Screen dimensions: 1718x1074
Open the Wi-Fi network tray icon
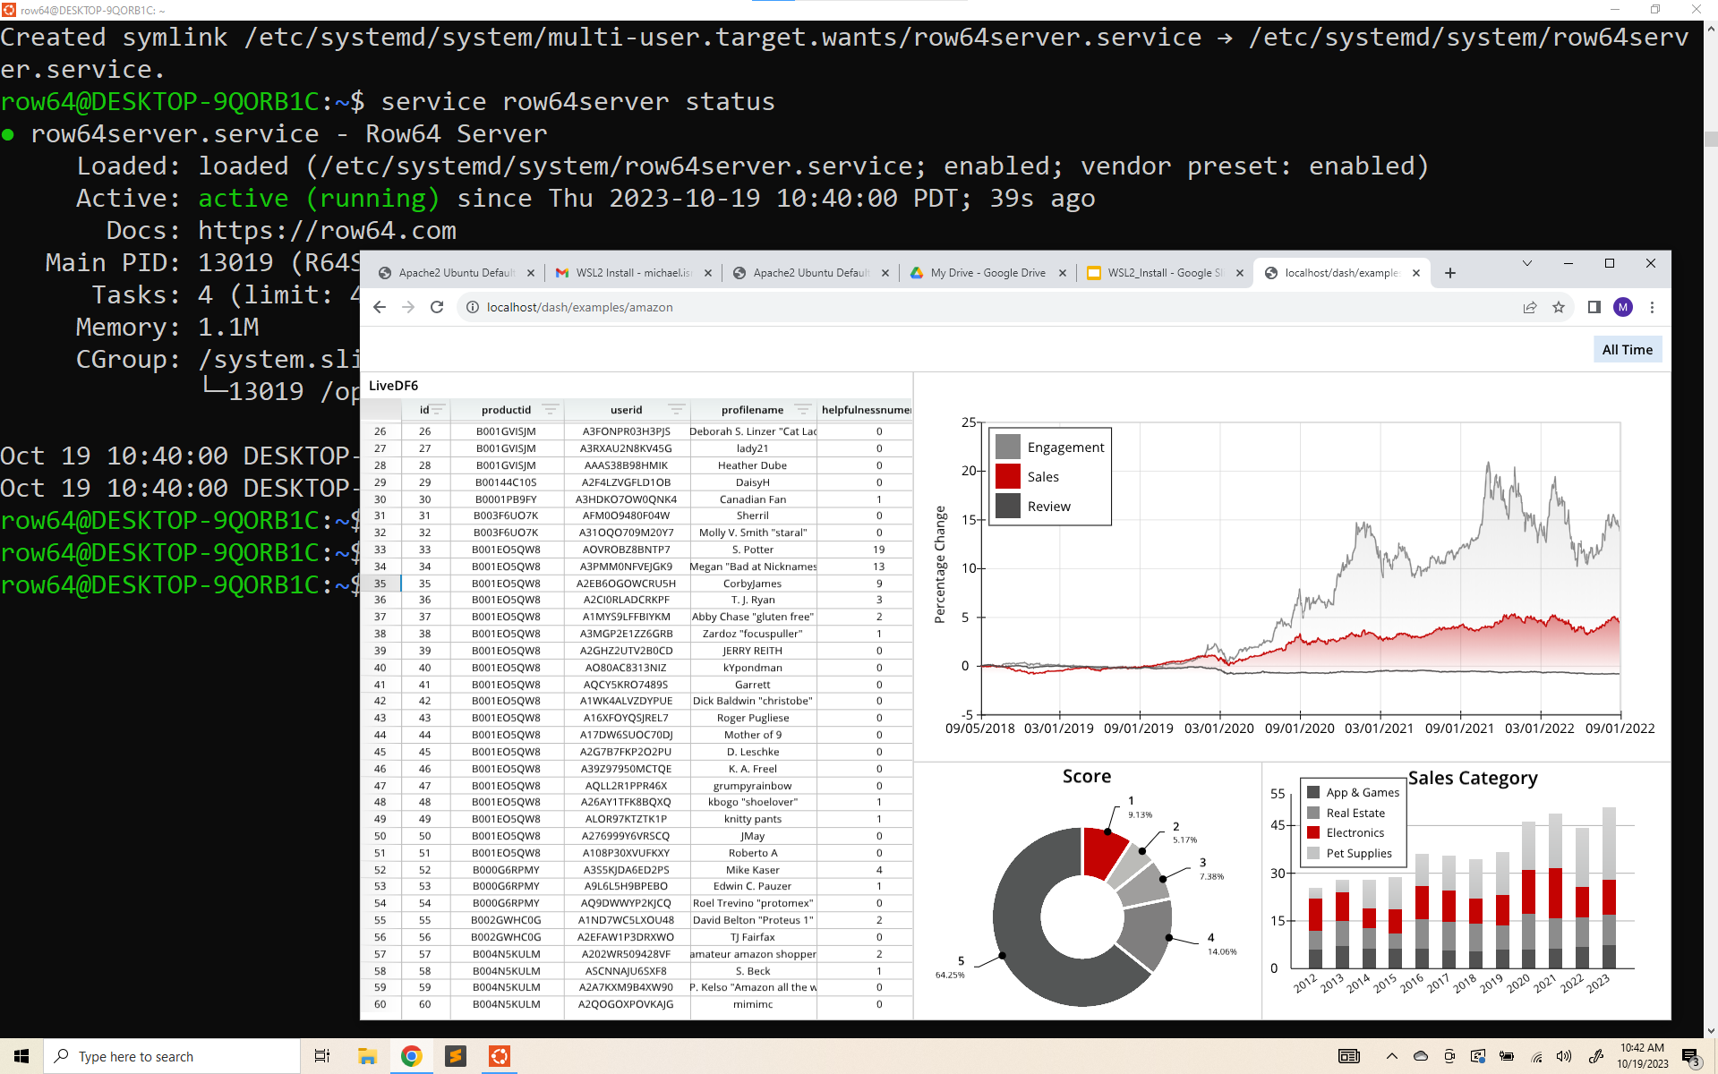(x=1536, y=1056)
